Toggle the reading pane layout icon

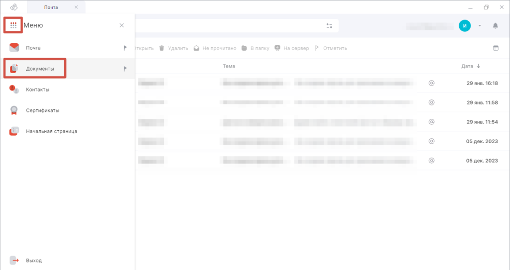click(x=496, y=48)
